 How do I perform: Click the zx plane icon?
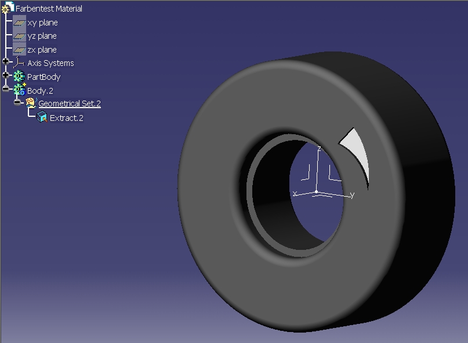tap(19, 50)
